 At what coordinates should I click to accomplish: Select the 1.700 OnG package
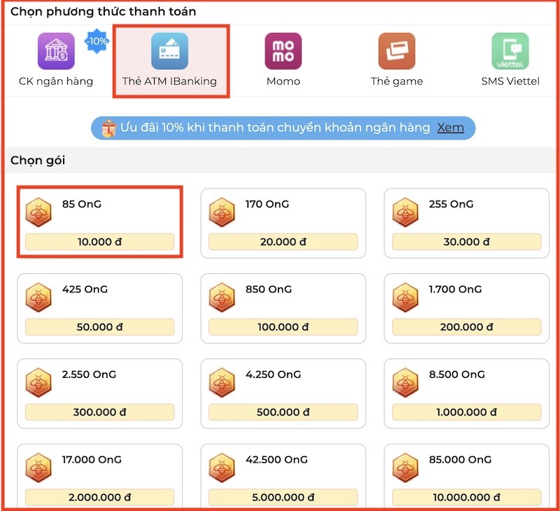[466, 305]
